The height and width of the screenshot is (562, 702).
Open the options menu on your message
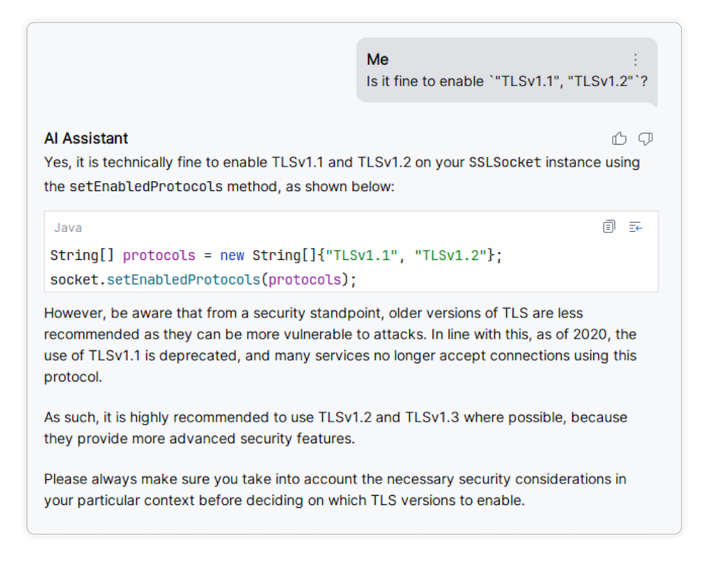click(x=635, y=60)
